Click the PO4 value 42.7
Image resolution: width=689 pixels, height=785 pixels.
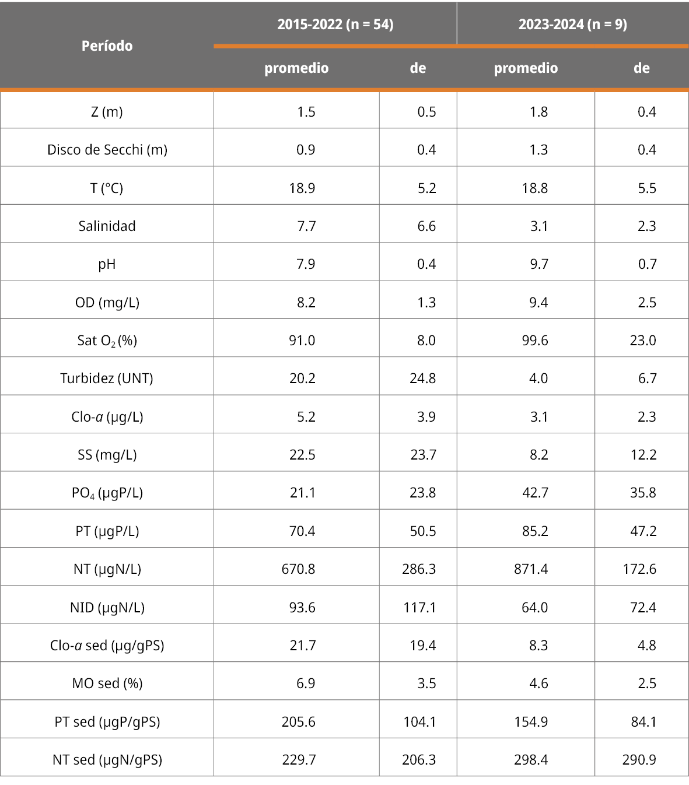coord(535,493)
